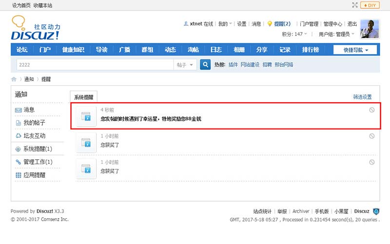
Task: Click the Discuz logo
Action: point(36,29)
